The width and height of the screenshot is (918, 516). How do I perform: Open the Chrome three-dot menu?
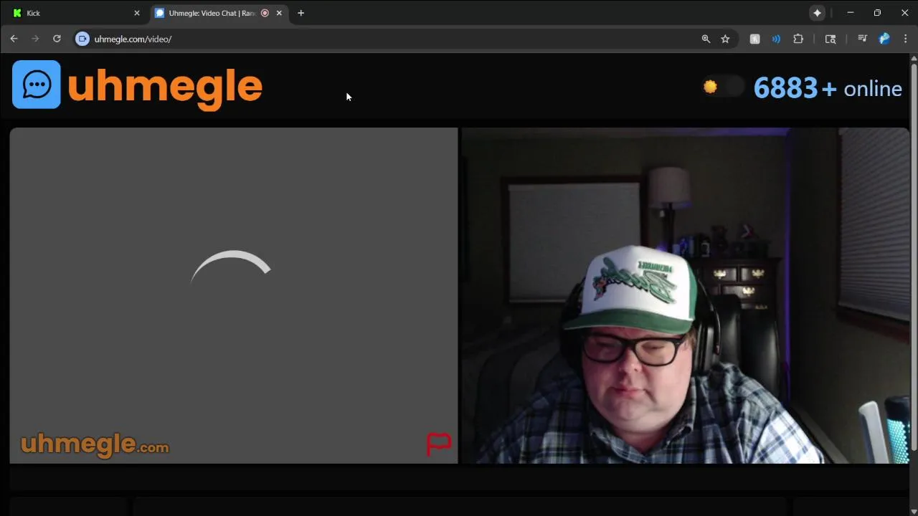905,39
